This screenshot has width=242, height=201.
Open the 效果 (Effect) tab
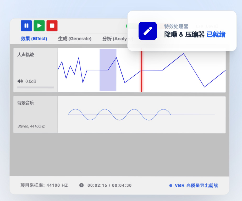pos(34,38)
